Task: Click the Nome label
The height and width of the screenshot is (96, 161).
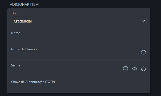Action: click(x=16, y=33)
